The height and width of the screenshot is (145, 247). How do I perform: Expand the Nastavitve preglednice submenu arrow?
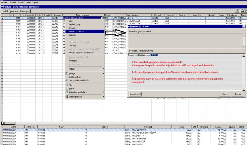click(x=103, y=92)
